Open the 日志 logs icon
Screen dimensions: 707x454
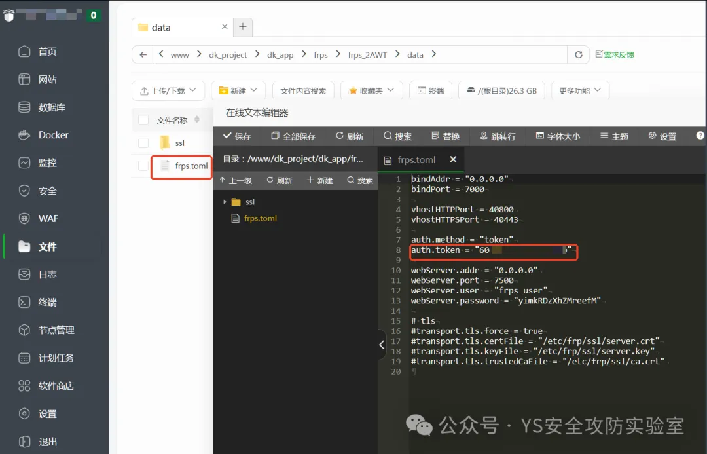click(x=24, y=274)
